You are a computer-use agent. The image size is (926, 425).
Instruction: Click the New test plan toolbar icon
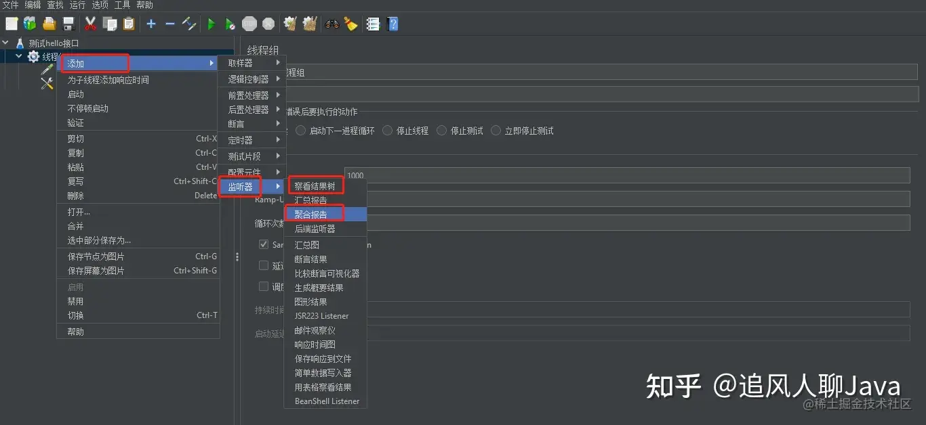tap(12, 24)
